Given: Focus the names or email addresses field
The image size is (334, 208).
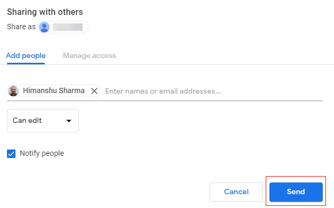Looking at the screenshot, I should (x=213, y=91).
